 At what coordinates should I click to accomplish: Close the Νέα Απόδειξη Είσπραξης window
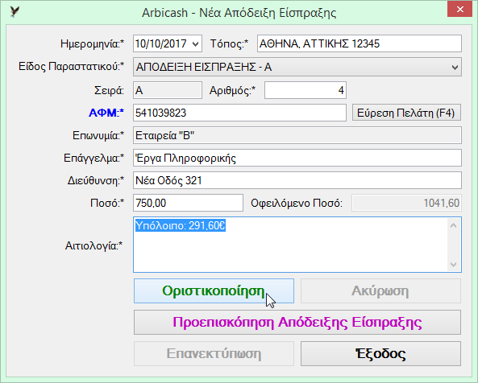tap(459, 10)
